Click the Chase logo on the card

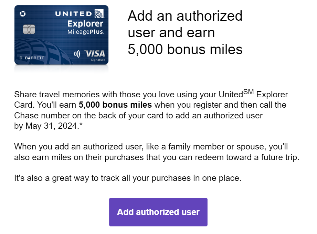(x=23, y=14)
